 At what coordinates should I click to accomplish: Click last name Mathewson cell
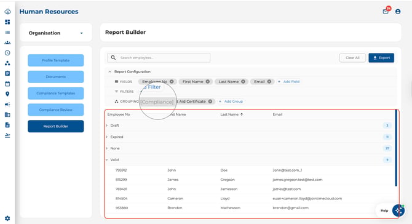click(230, 208)
